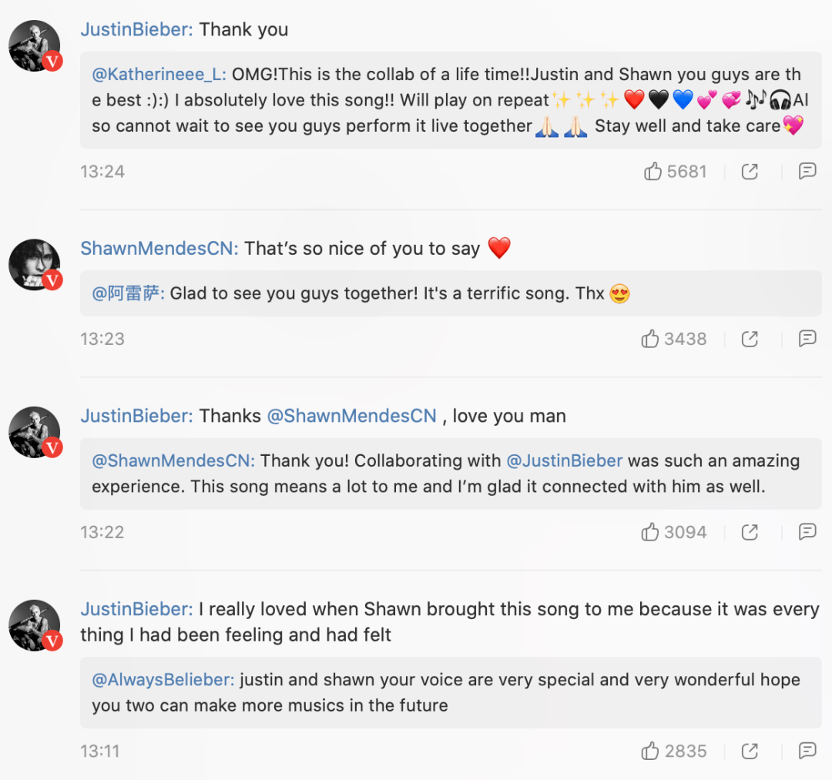Reply to ShawnMendesCN's 13:23 comment
This screenshot has width=832, height=780.
pyautogui.click(x=807, y=338)
